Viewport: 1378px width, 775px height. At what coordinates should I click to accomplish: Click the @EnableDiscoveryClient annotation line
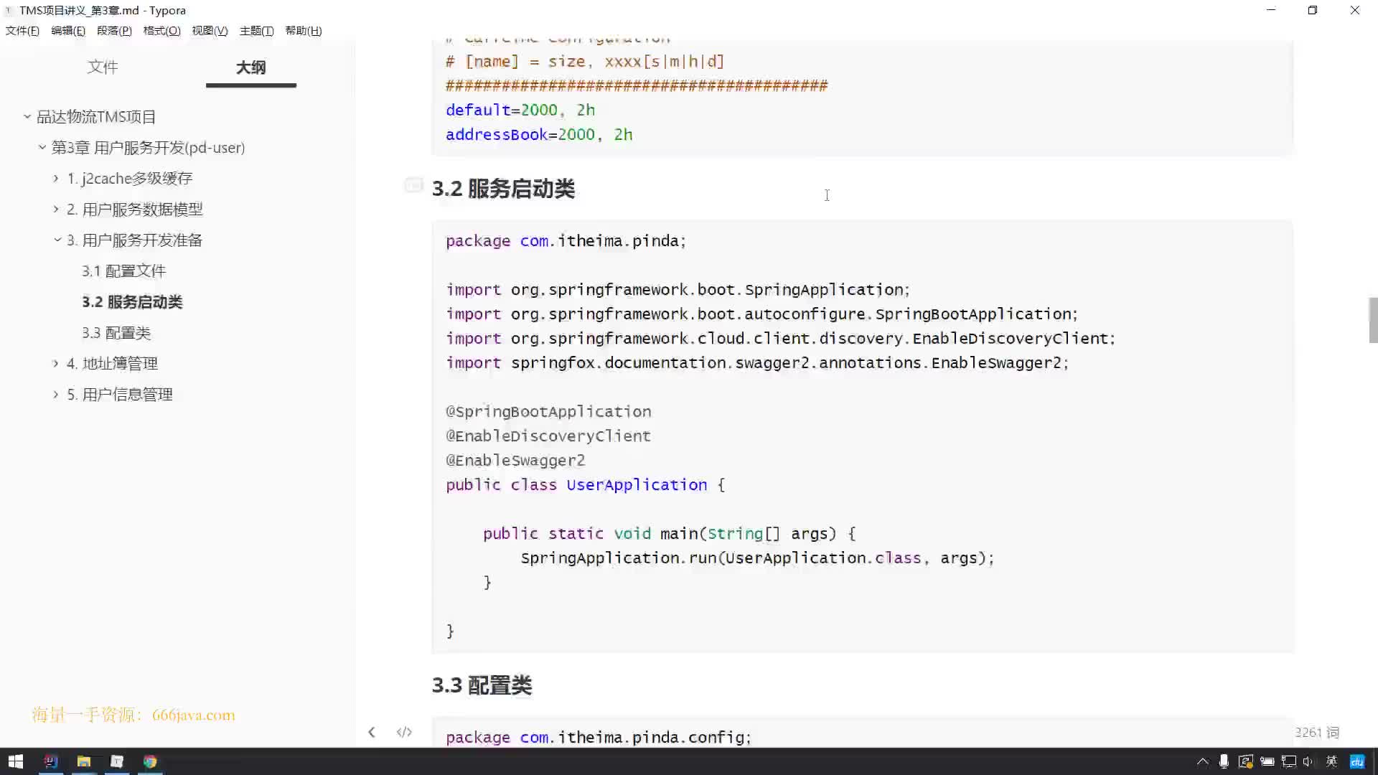[x=548, y=436]
